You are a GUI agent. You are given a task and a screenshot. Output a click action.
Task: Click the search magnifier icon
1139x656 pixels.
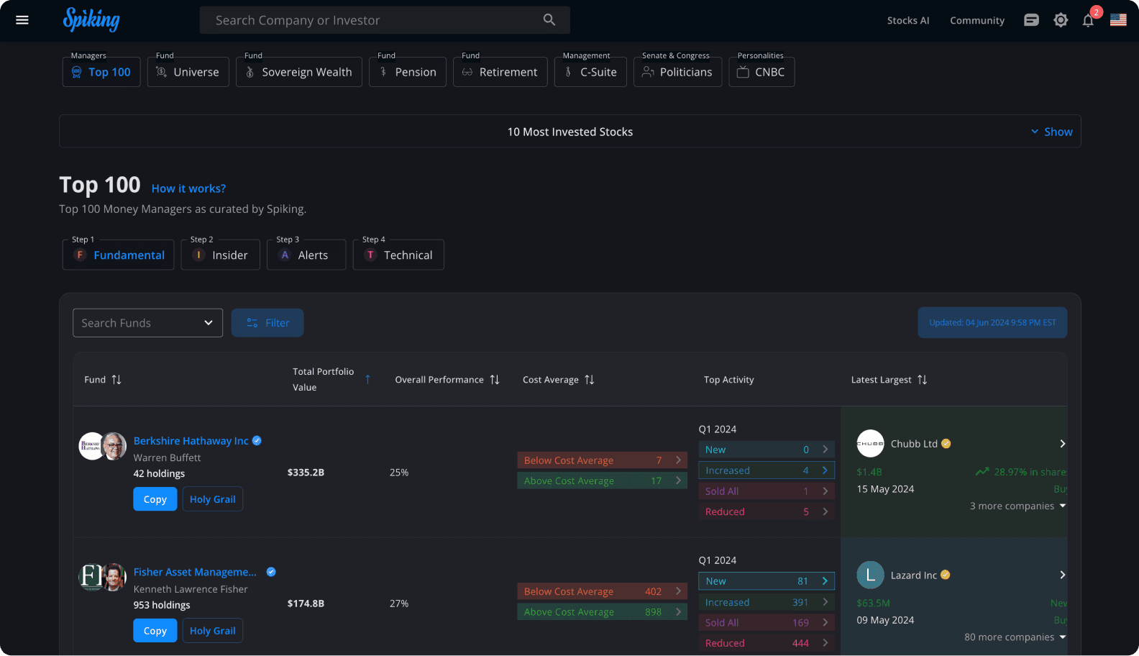(549, 20)
